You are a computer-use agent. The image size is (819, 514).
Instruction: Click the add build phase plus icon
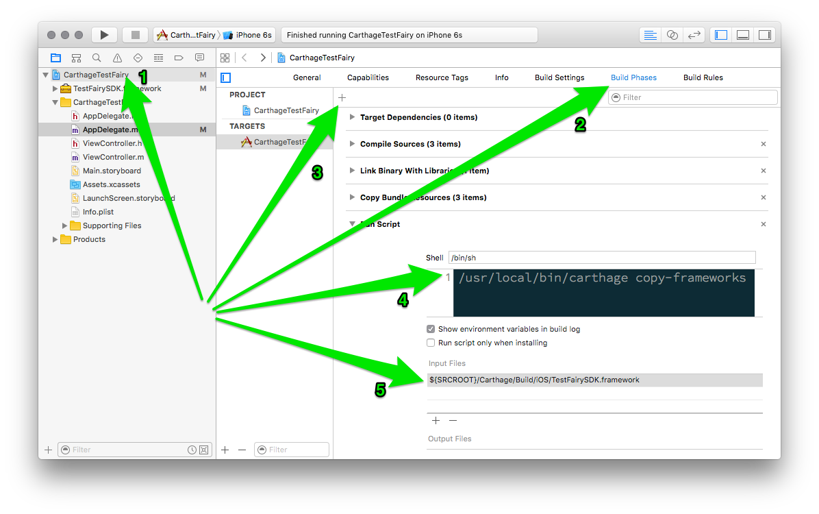342,98
